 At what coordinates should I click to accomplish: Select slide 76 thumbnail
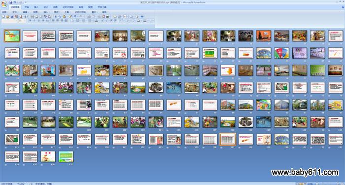click(336, 87)
